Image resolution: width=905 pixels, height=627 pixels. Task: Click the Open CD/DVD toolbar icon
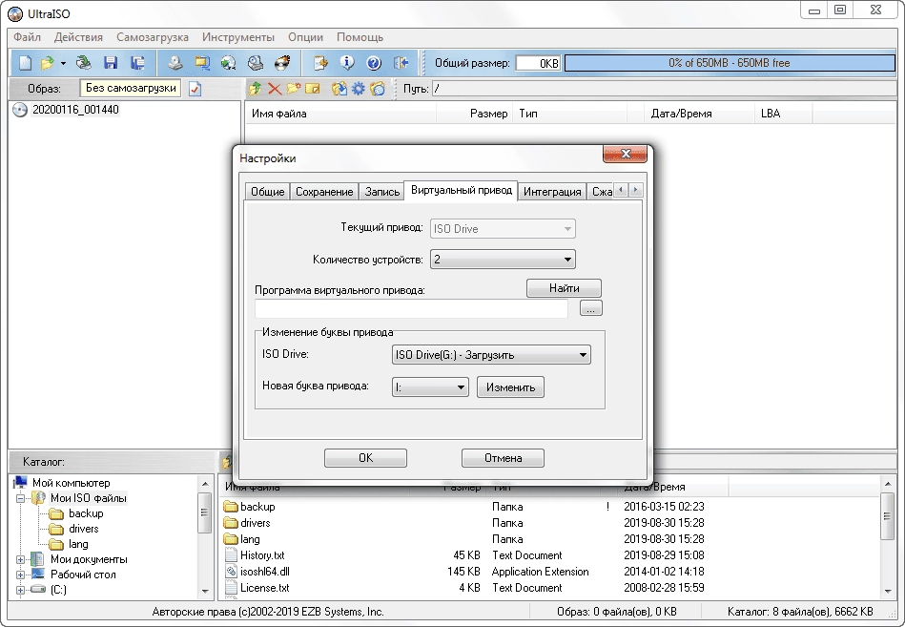(84, 63)
